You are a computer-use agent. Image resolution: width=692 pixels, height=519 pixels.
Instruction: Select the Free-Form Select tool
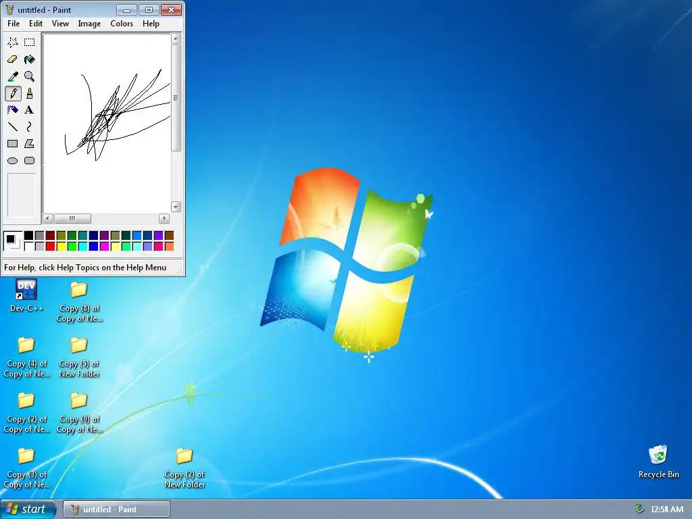click(12, 43)
